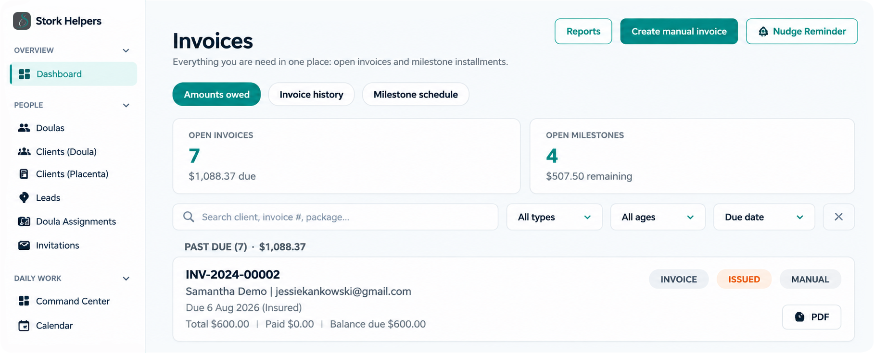This screenshot has height=353, width=874.
Task: Click the Open Milestones summary card
Action: point(692,156)
